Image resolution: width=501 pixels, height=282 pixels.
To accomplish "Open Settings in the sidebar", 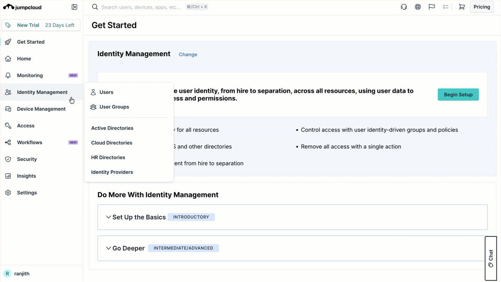I will (x=27, y=193).
